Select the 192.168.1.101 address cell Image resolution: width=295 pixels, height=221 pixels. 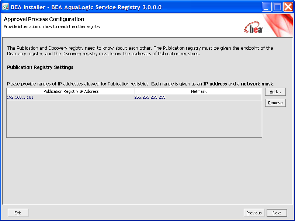(x=70, y=97)
